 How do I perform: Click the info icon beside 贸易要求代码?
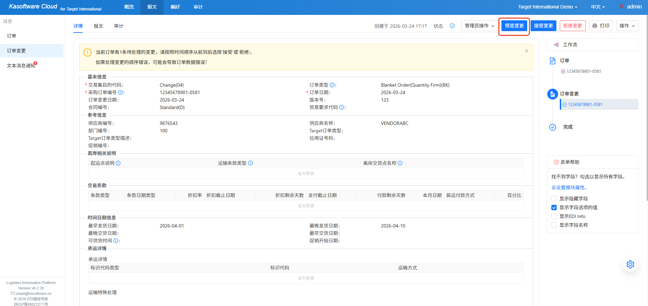click(342, 107)
